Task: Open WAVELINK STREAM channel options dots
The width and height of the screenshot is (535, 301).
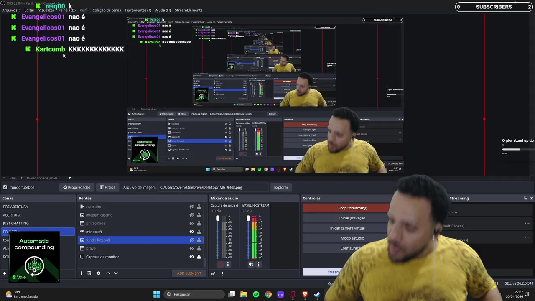Action: pyautogui.click(x=258, y=264)
